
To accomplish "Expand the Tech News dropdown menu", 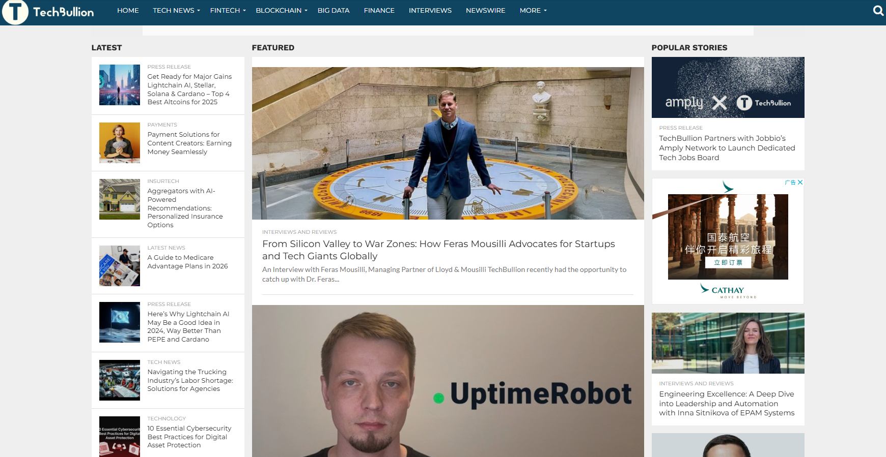I will [x=176, y=11].
